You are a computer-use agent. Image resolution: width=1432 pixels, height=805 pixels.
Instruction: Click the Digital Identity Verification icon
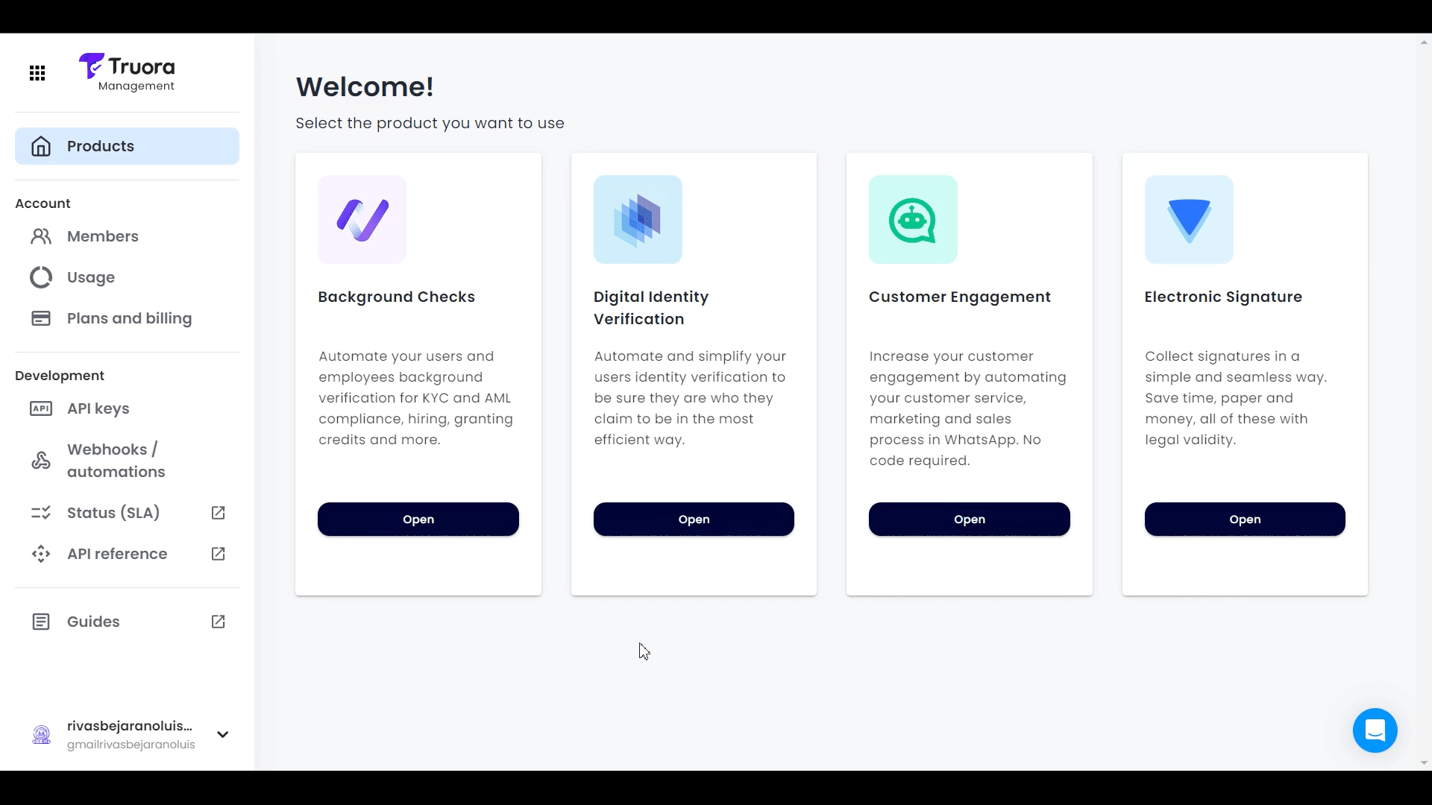(x=638, y=219)
